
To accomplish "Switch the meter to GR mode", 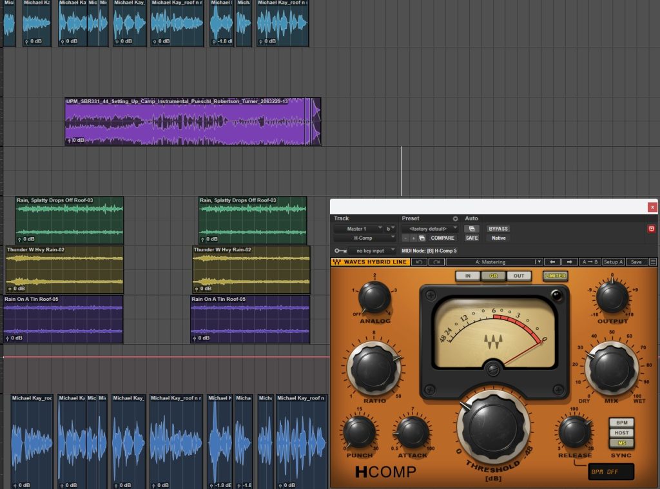I will click(x=493, y=276).
